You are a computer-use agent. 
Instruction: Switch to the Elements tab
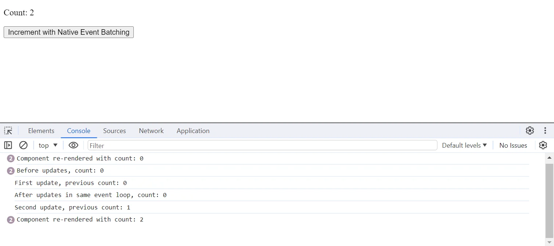(41, 130)
